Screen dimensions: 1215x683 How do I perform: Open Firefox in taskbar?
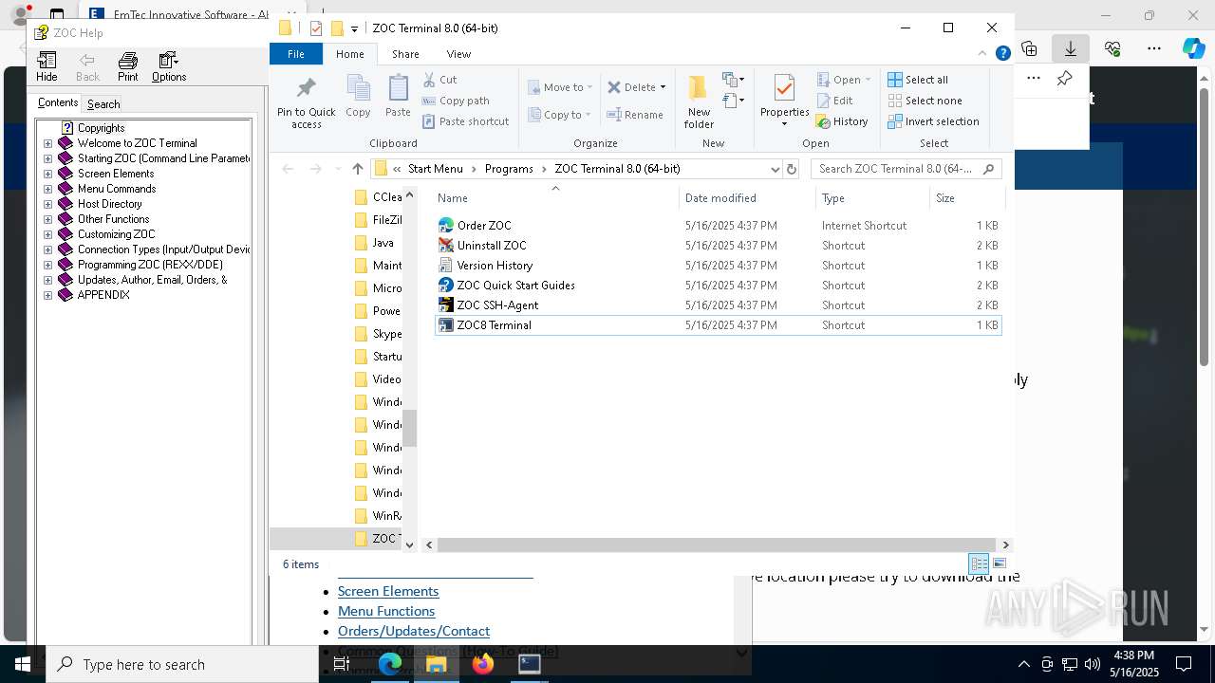pyautogui.click(x=483, y=664)
